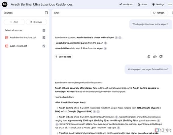Screen dimensions: 173x135
Task: Give thumbs up to the airport answer
Action: tap(155, 57)
